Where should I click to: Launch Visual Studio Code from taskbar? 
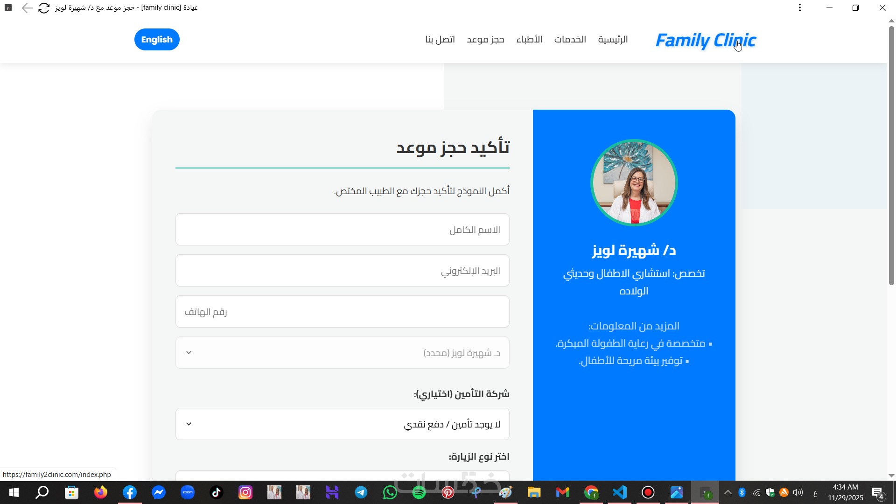620,492
